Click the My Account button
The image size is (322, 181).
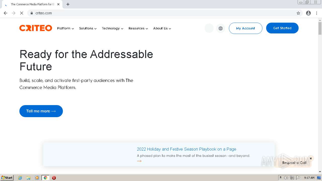(246, 28)
